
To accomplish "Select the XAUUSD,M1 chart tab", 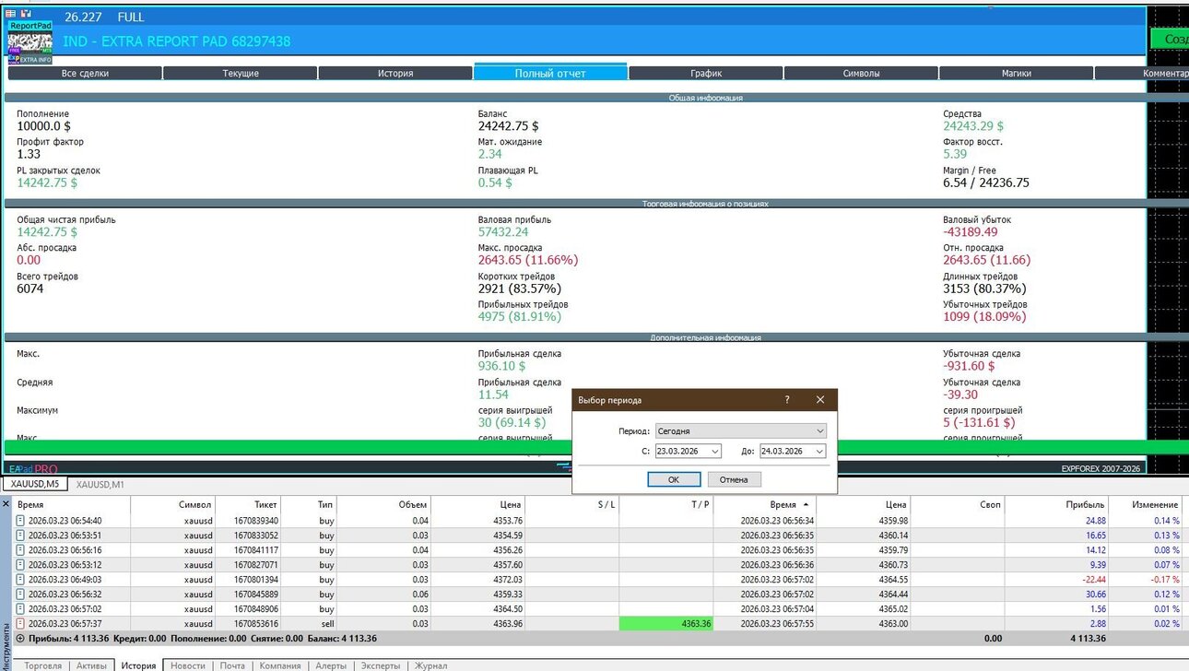I will click(100, 484).
